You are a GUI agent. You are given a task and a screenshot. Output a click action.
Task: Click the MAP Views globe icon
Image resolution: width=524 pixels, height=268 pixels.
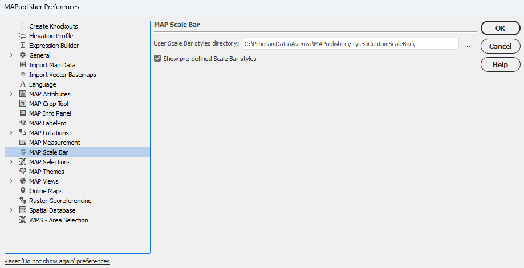click(x=23, y=181)
